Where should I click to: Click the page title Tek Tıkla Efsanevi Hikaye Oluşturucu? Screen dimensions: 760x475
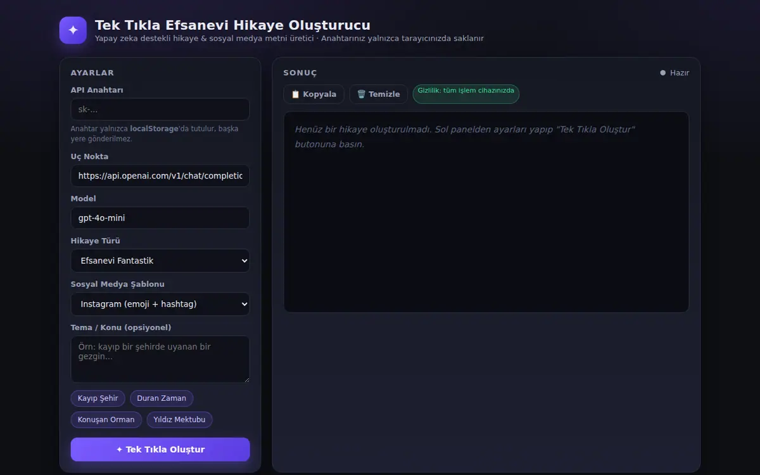click(x=232, y=25)
